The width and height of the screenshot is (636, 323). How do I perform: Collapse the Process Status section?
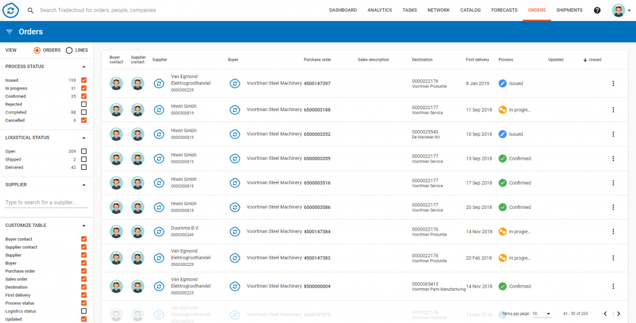coord(84,66)
